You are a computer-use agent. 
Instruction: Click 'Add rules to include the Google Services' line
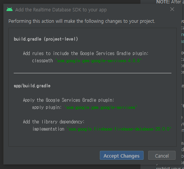pos(86,54)
